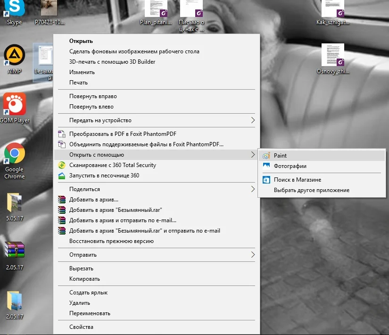Click the Фотографии app icon
The width and height of the screenshot is (389, 335).
click(x=266, y=166)
